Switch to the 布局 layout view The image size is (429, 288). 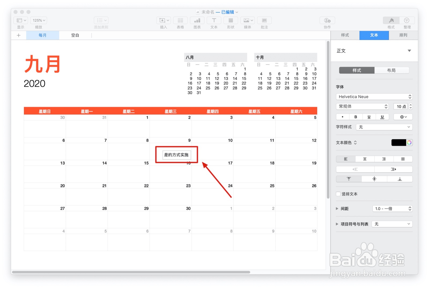392,70
